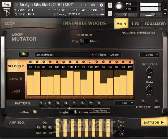Select pattern 8
This screenshot has height=139, width=168.
click(99, 103)
